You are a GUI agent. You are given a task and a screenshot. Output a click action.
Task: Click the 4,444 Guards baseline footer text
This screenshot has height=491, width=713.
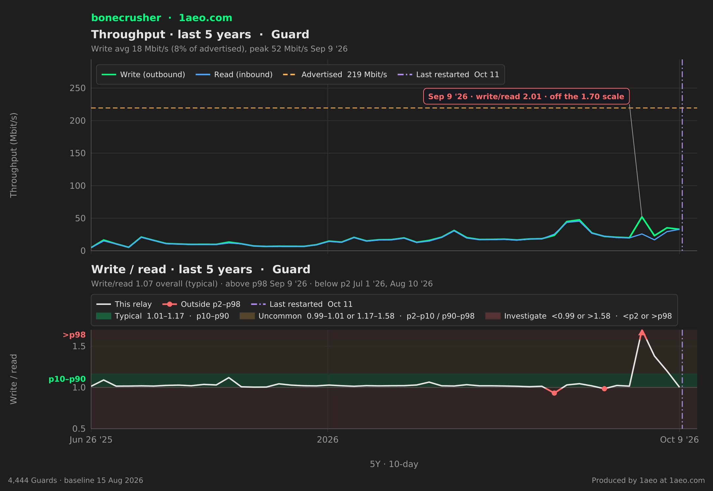[x=76, y=480]
